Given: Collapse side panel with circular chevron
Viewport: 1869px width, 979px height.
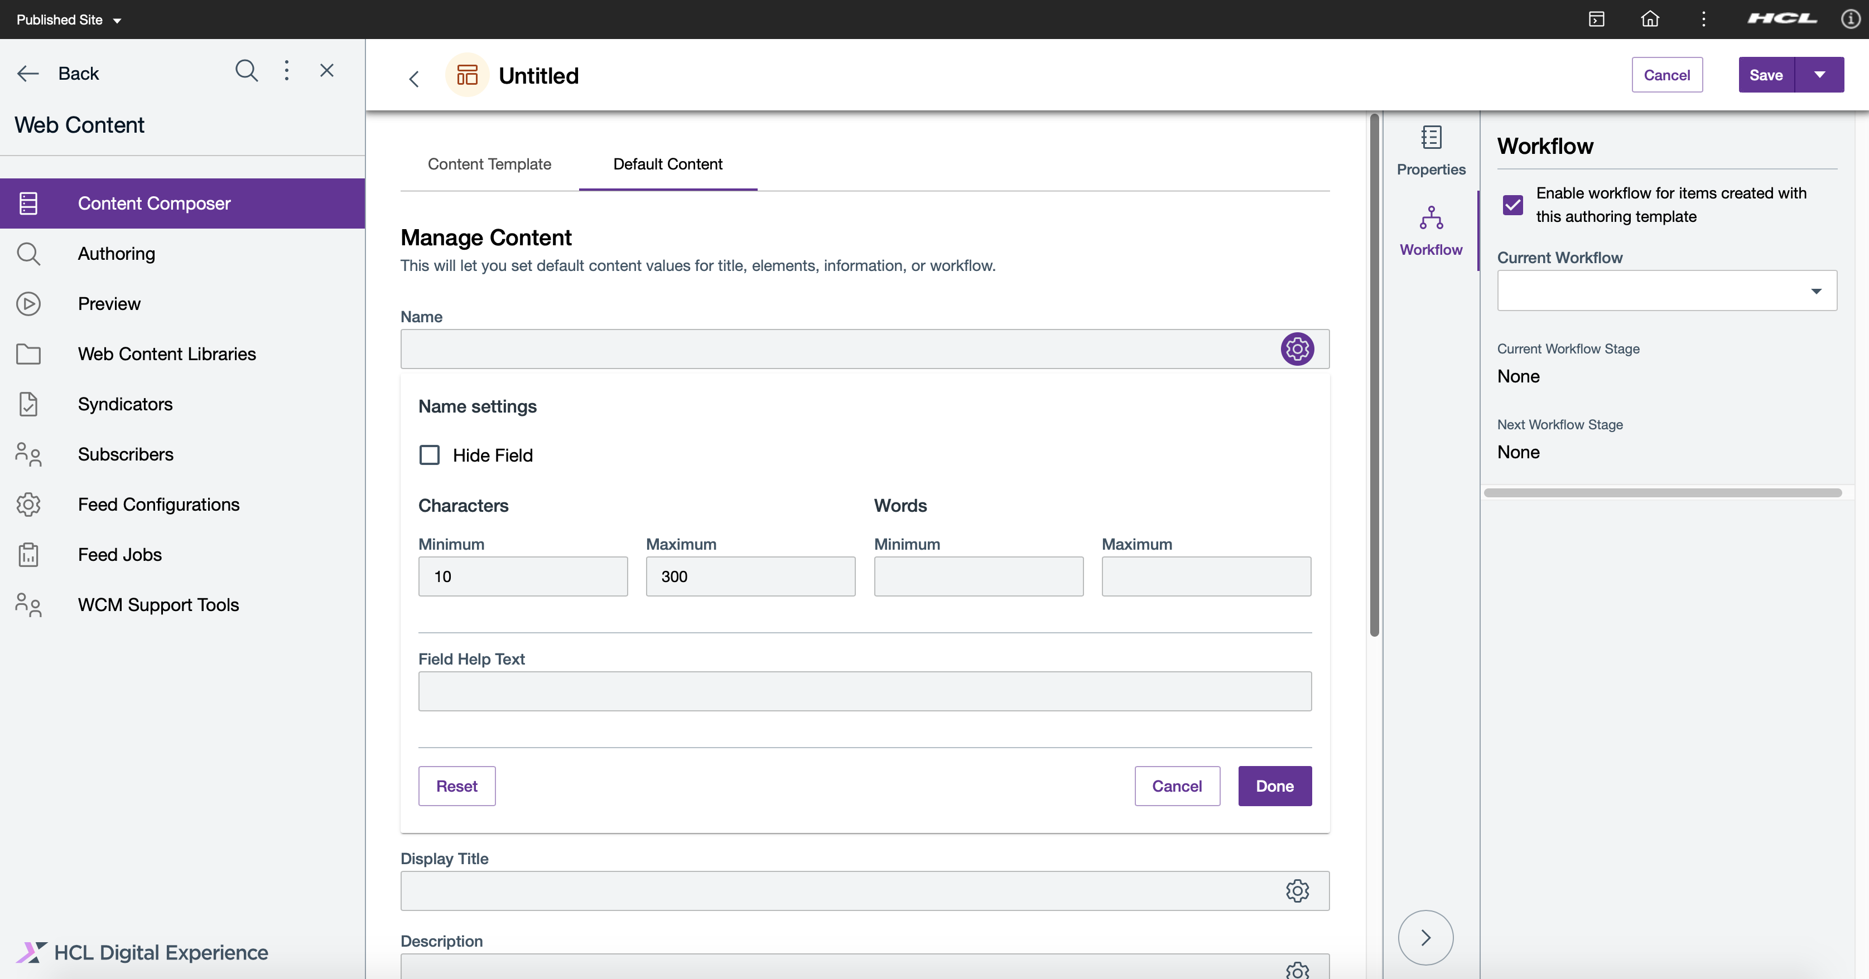Looking at the screenshot, I should pos(1425,938).
